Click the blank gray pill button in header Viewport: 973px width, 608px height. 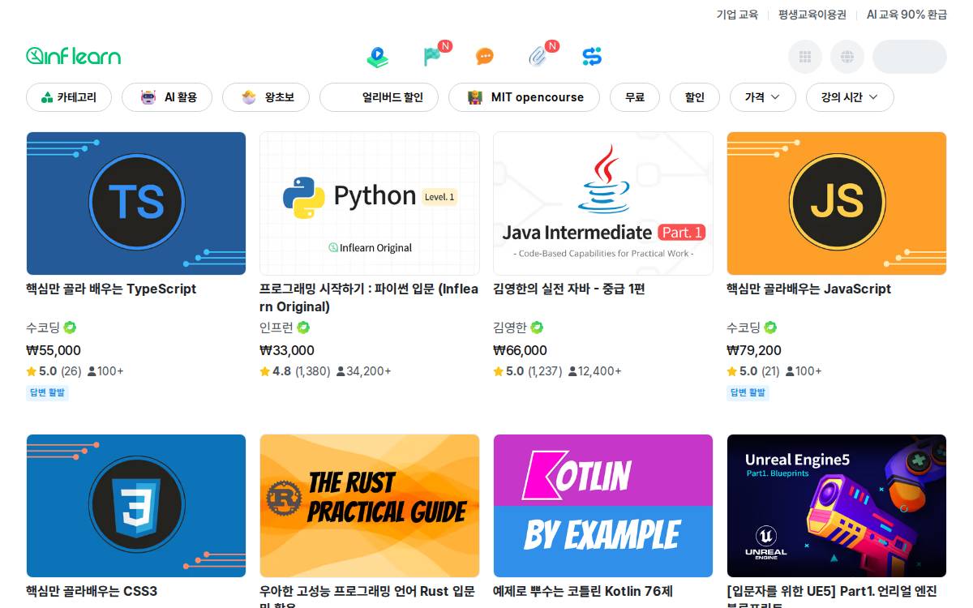(x=910, y=57)
